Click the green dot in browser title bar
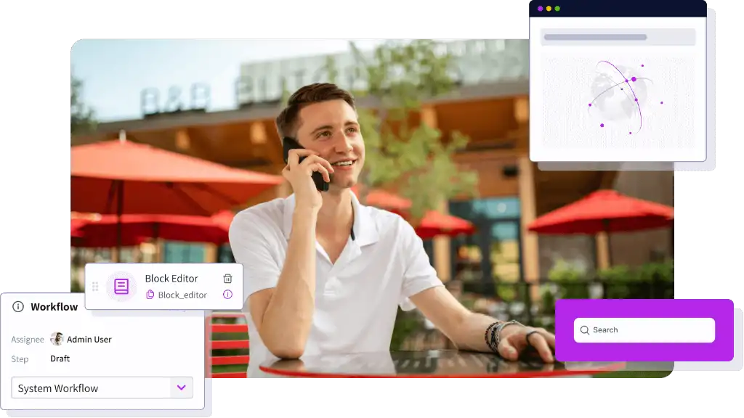744x418 pixels. pyautogui.click(x=557, y=9)
